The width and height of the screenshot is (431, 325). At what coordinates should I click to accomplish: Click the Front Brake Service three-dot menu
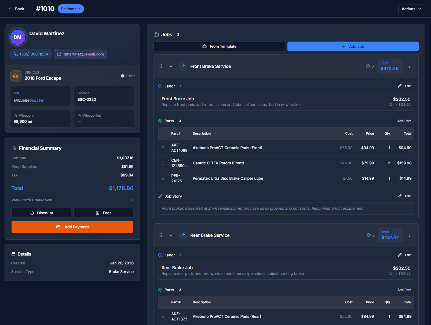pyautogui.click(x=410, y=66)
